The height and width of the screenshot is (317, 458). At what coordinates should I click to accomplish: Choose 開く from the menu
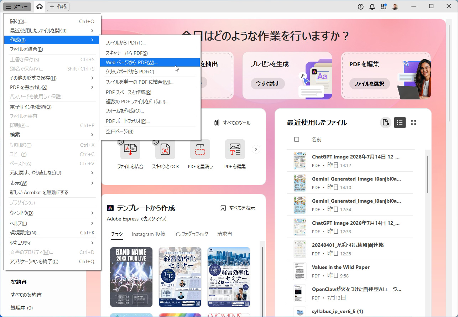(52, 21)
